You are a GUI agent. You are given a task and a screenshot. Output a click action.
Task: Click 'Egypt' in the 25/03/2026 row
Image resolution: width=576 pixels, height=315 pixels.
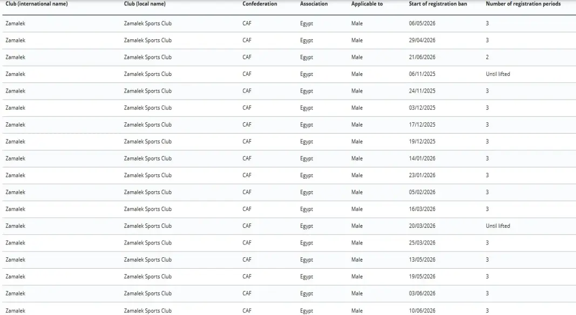(x=307, y=243)
